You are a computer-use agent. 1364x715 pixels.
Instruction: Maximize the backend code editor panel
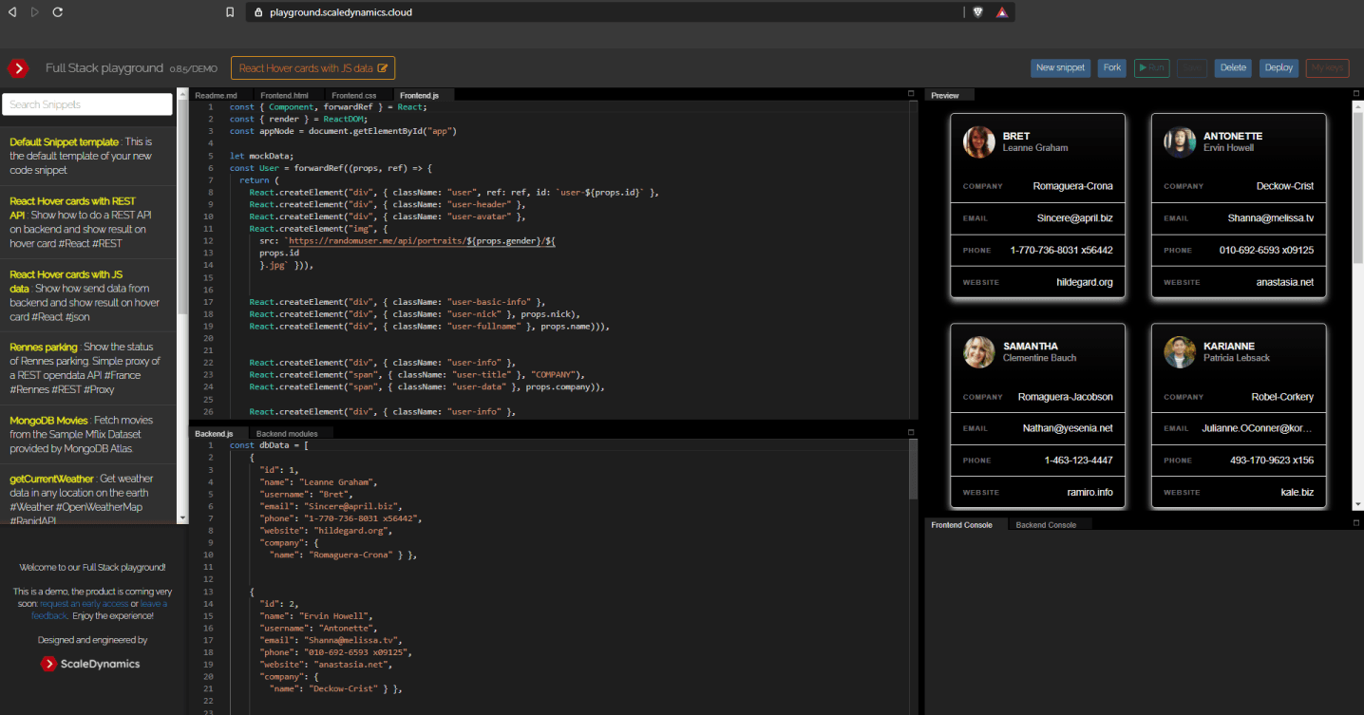pyautogui.click(x=910, y=433)
